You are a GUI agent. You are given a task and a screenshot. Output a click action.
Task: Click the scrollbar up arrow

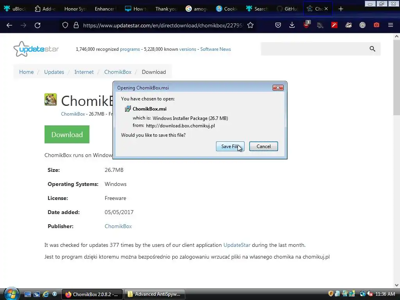(x=396, y=36)
